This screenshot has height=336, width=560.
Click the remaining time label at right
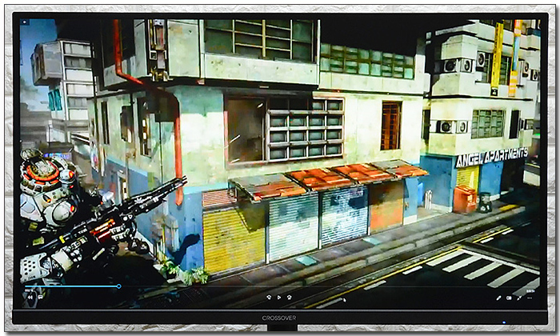tap(530, 290)
